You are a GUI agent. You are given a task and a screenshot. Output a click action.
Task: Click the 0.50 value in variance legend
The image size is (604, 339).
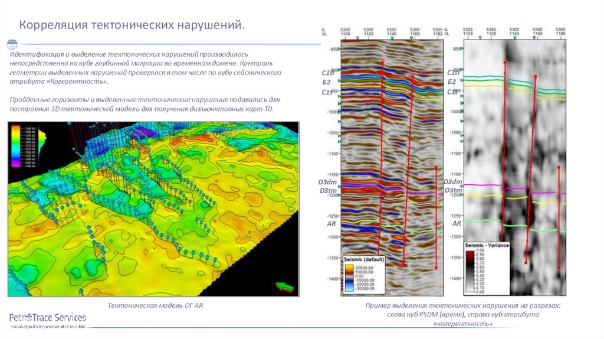pos(480,272)
